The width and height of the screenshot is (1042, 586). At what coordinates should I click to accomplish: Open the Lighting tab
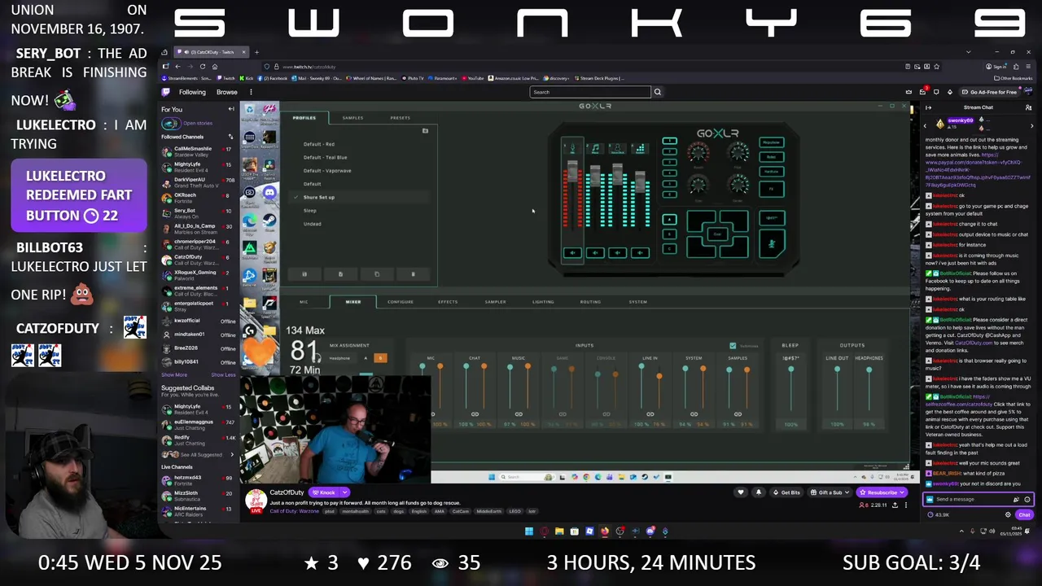click(x=543, y=302)
